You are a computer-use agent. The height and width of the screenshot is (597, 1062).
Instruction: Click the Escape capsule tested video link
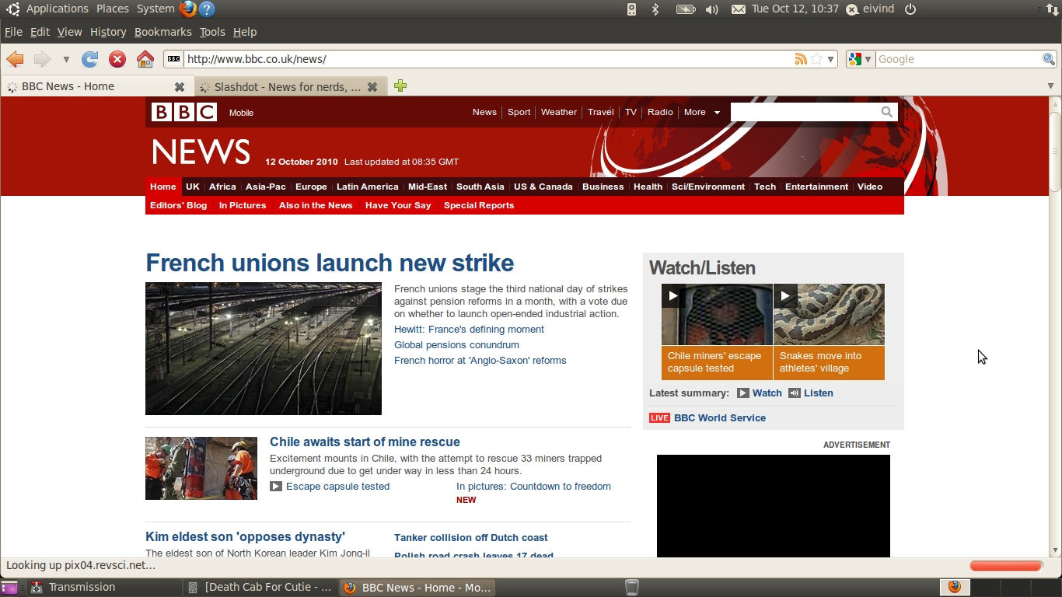click(337, 486)
